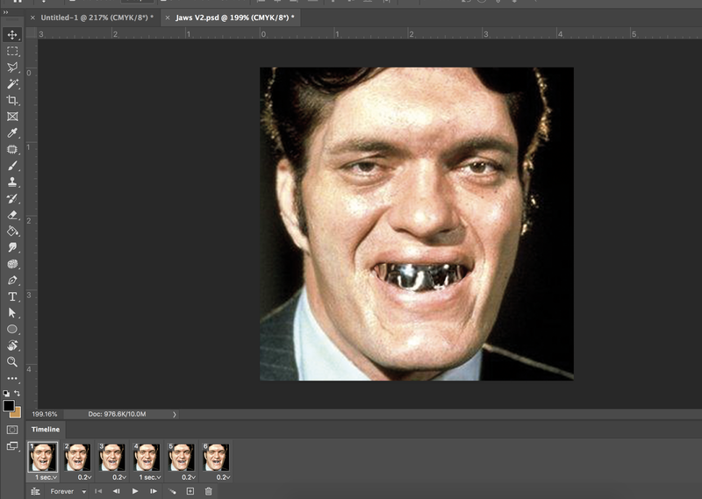Select the Paint Bucket tool
702x499 pixels.
[x=12, y=231]
